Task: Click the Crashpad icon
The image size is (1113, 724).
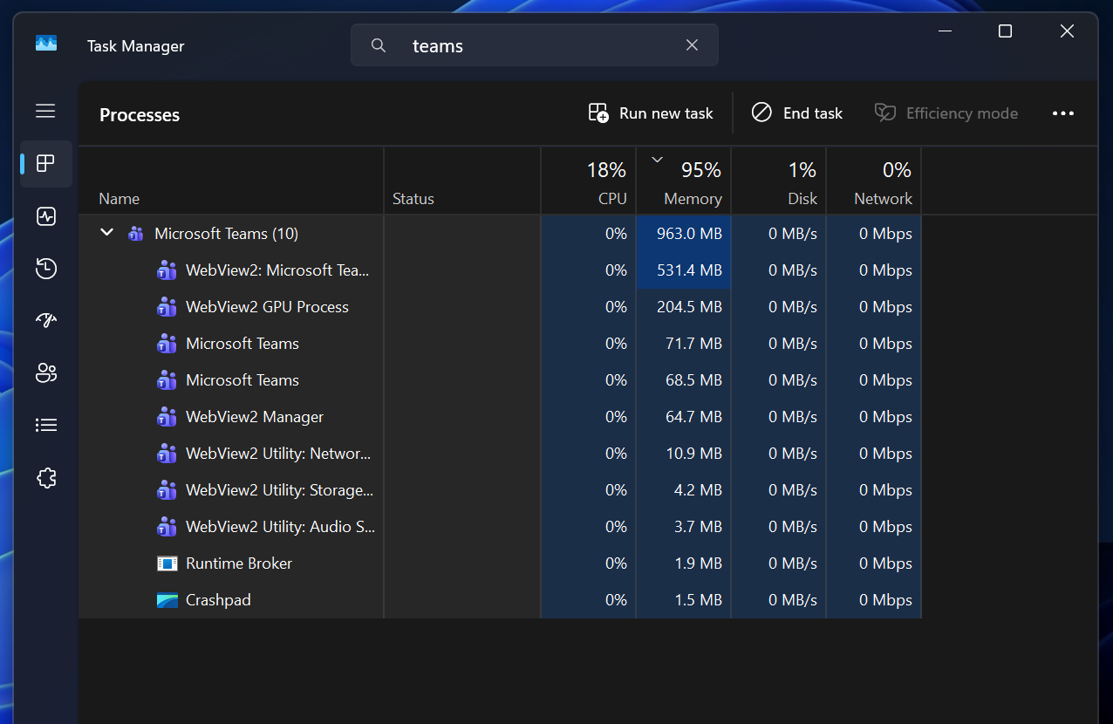Action: coord(167,600)
